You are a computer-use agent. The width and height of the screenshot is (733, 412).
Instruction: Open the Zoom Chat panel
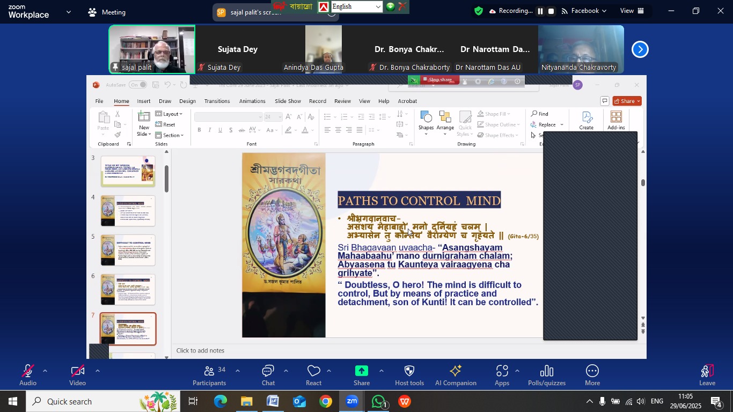(x=268, y=375)
